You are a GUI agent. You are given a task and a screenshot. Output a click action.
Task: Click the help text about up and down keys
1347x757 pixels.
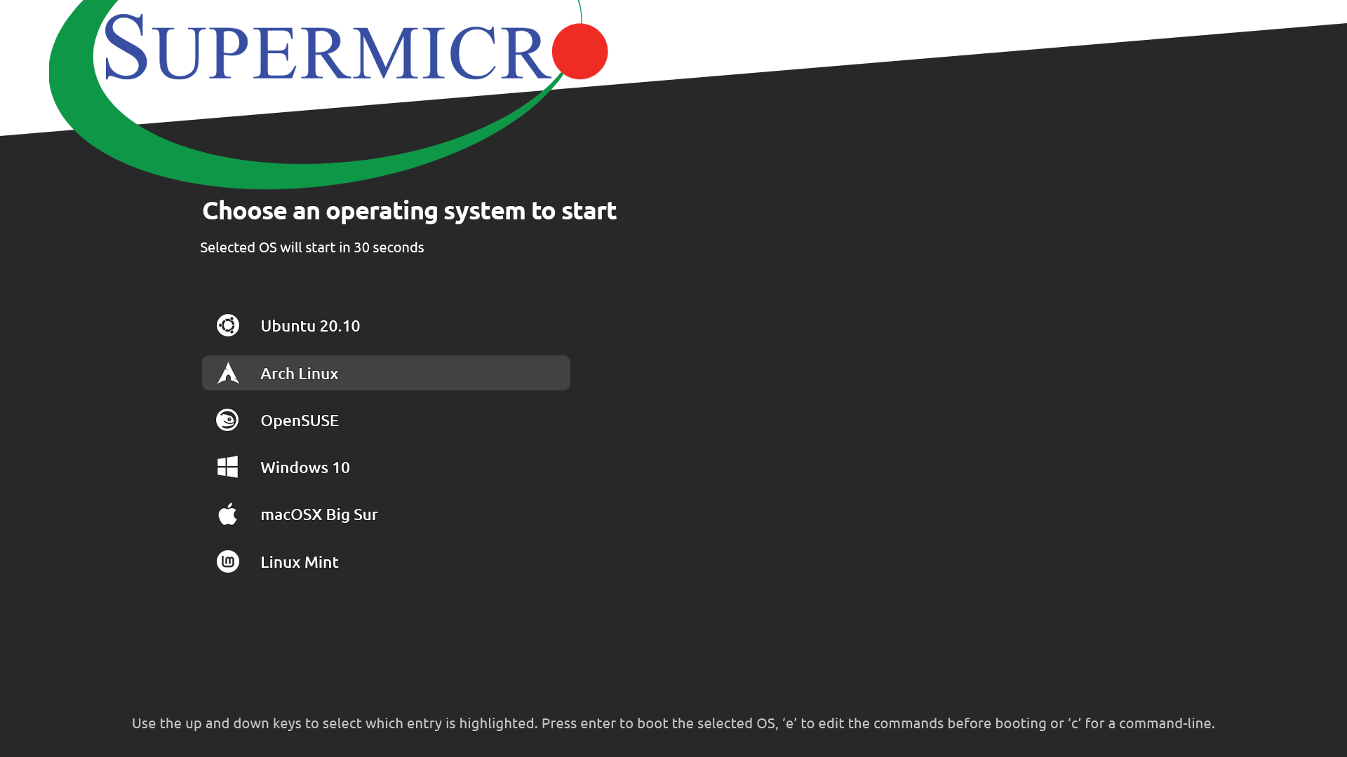click(x=673, y=723)
